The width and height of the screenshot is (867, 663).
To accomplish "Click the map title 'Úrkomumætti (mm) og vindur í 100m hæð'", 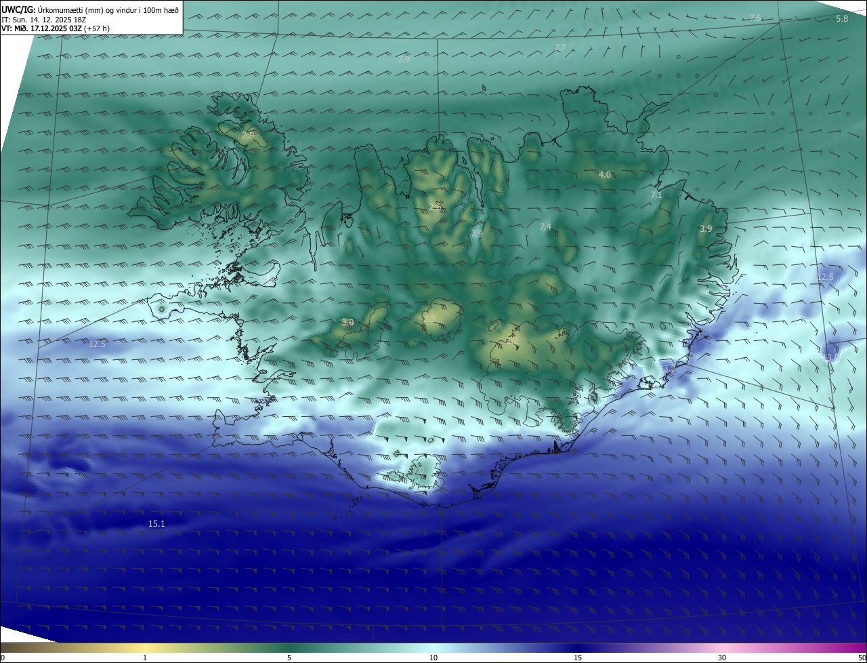I will click(x=108, y=9).
